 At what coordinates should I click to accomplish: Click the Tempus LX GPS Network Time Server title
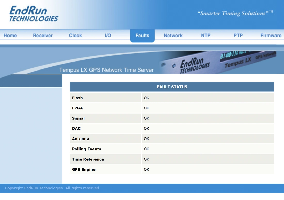point(106,70)
